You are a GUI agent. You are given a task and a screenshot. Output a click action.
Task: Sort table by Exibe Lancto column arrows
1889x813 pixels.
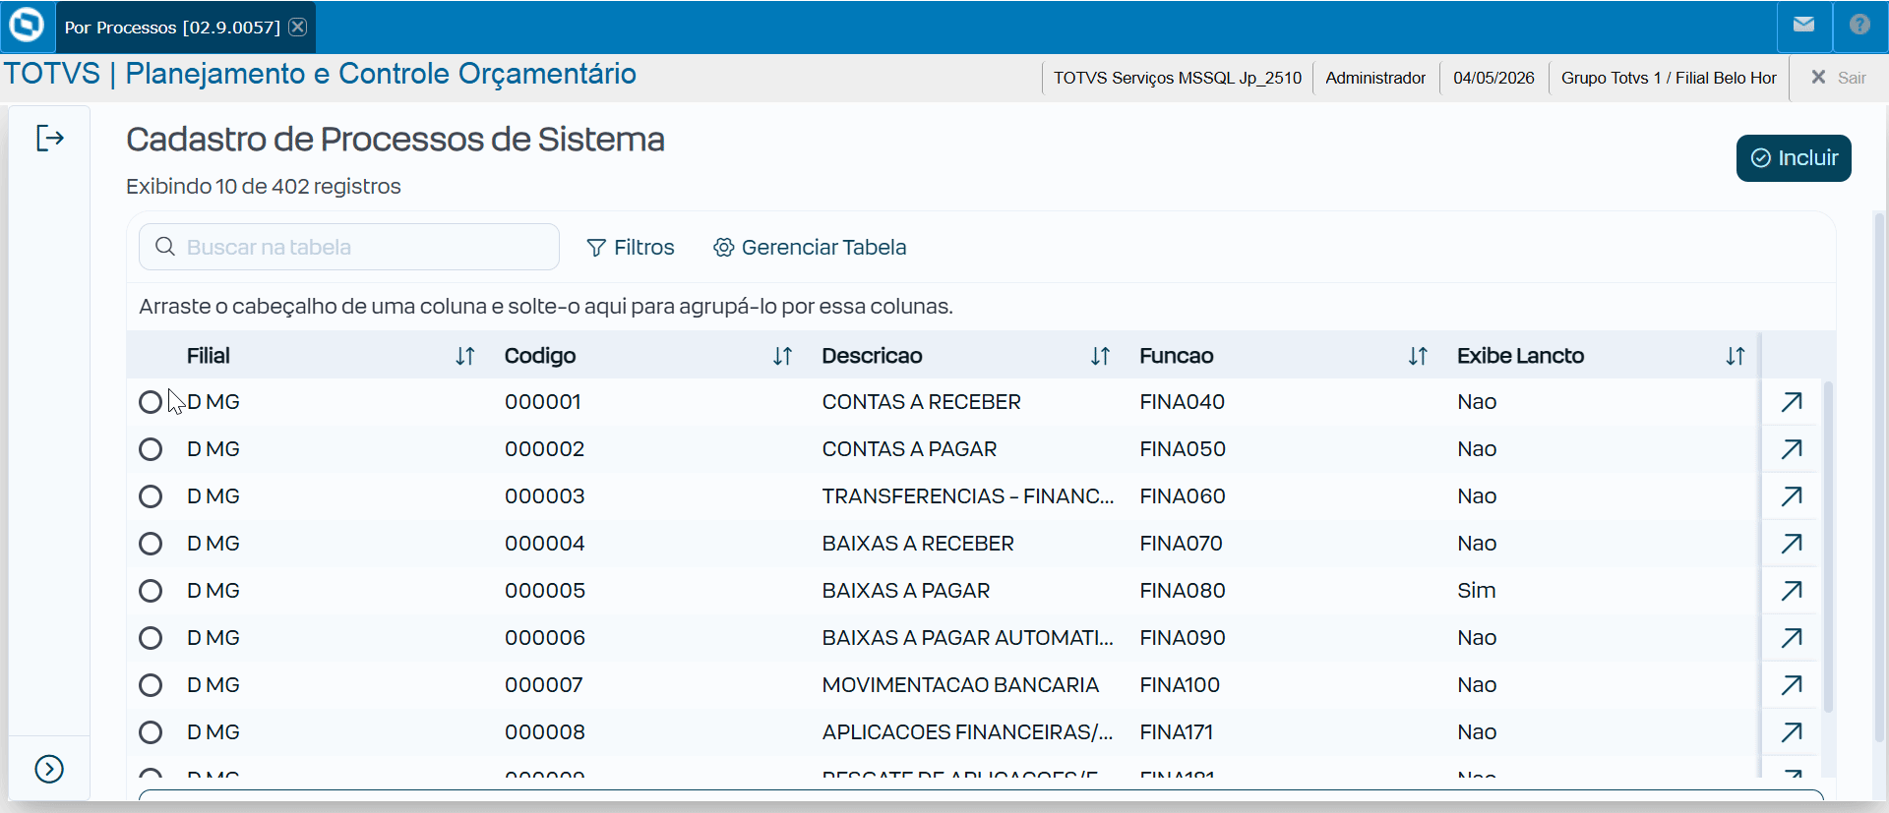(1736, 356)
